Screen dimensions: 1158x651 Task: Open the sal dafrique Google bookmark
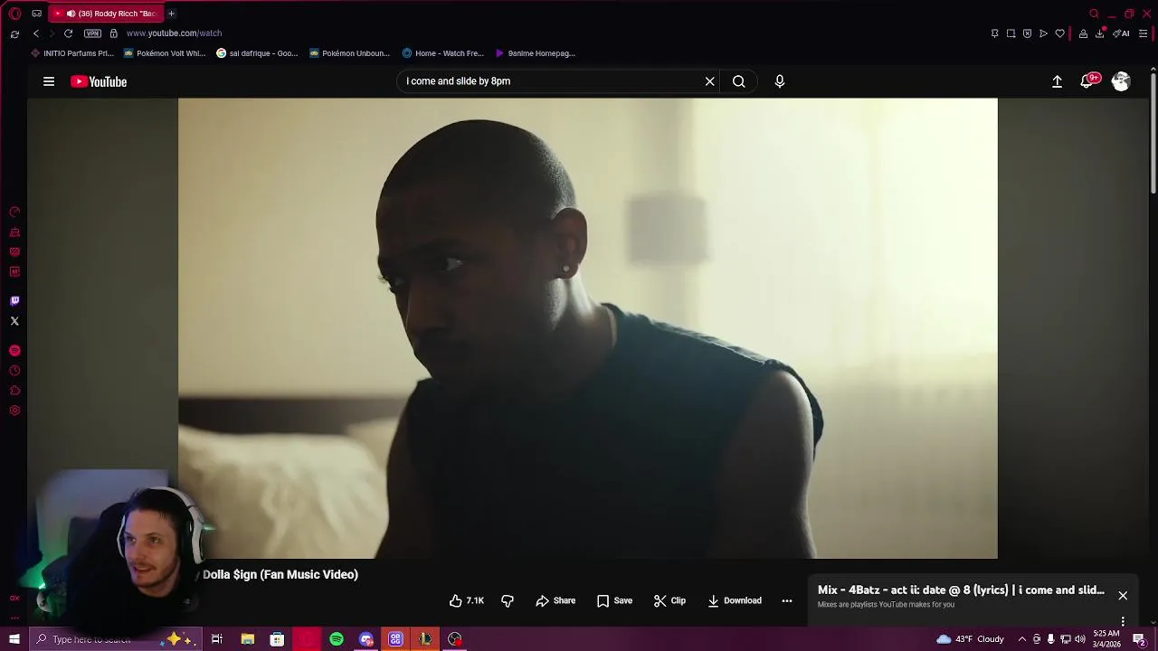point(257,53)
